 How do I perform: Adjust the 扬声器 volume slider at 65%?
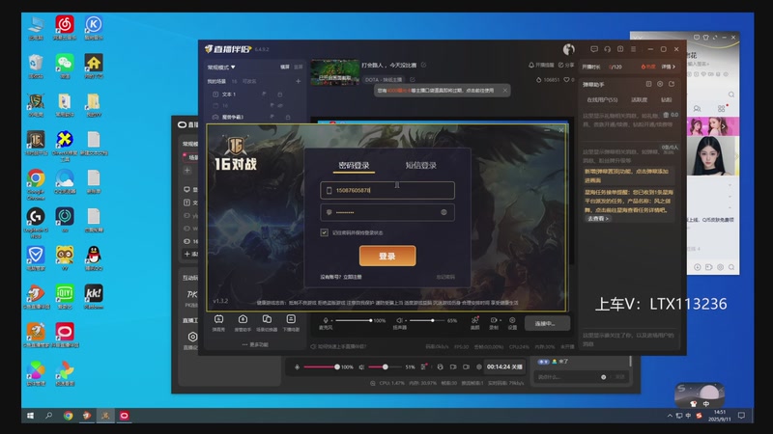pos(427,320)
